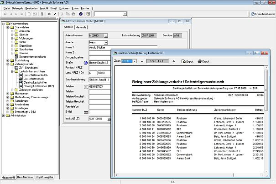The image size is (276, 184).
Task: Open the Adress-Nummer lookup button
Action: click(106, 36)
